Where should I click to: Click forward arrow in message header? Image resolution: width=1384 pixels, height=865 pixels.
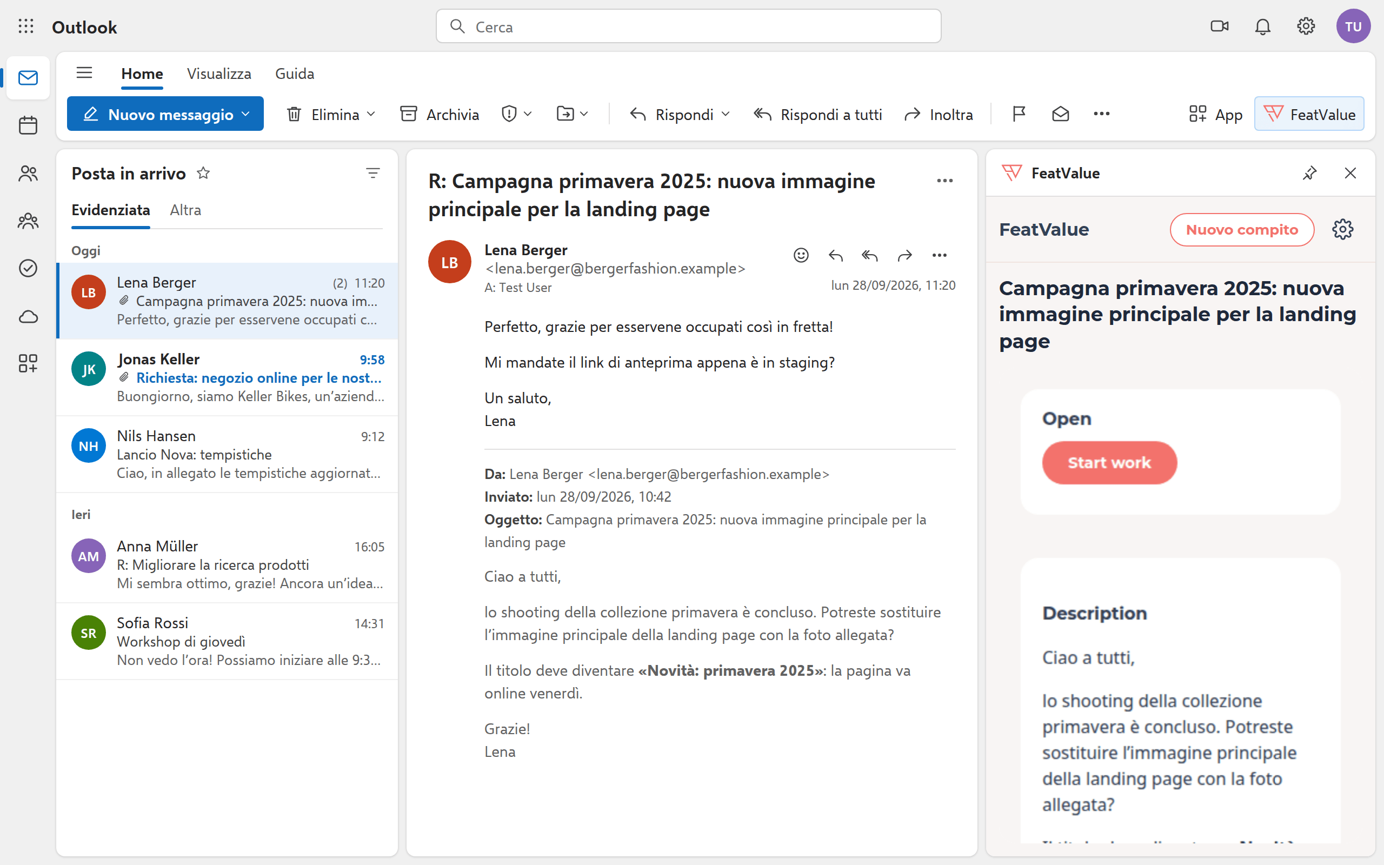[x=905, y=255]
